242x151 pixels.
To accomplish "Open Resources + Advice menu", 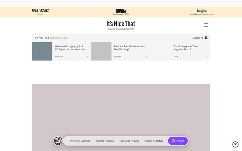I will point(129,141).
